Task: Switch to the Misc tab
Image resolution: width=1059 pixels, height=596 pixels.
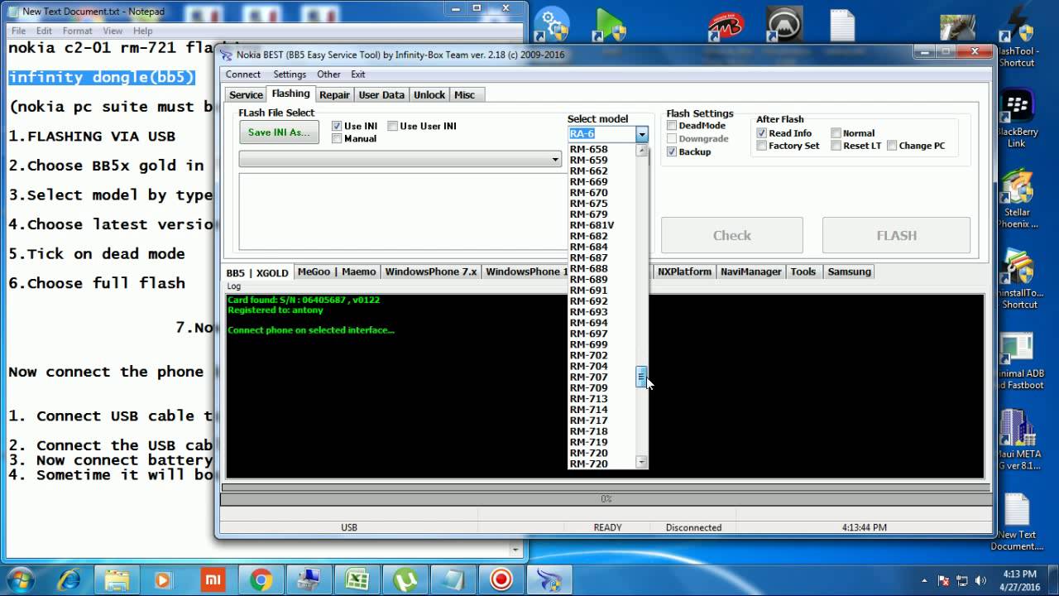Action: [465, 94]
